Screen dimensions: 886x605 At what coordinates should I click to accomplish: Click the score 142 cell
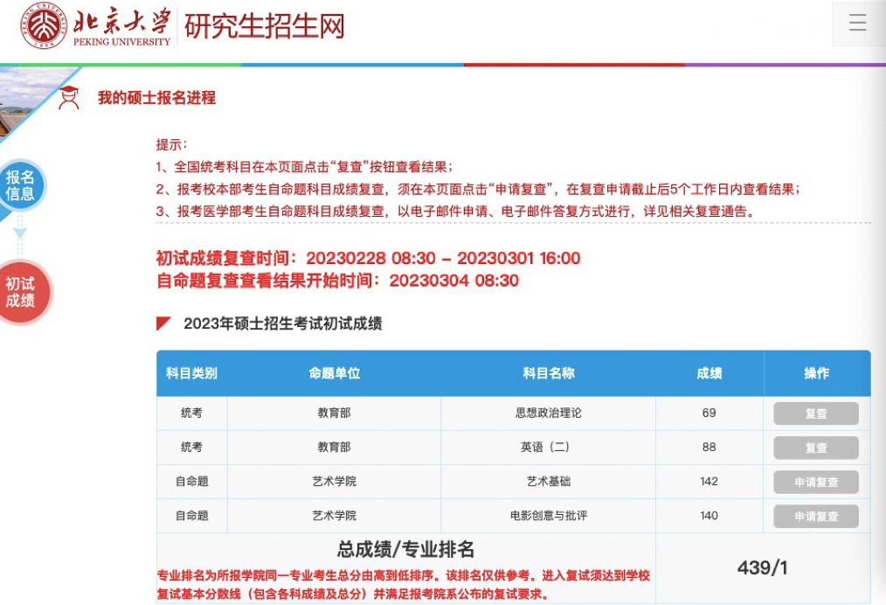[x=709, y=481]
